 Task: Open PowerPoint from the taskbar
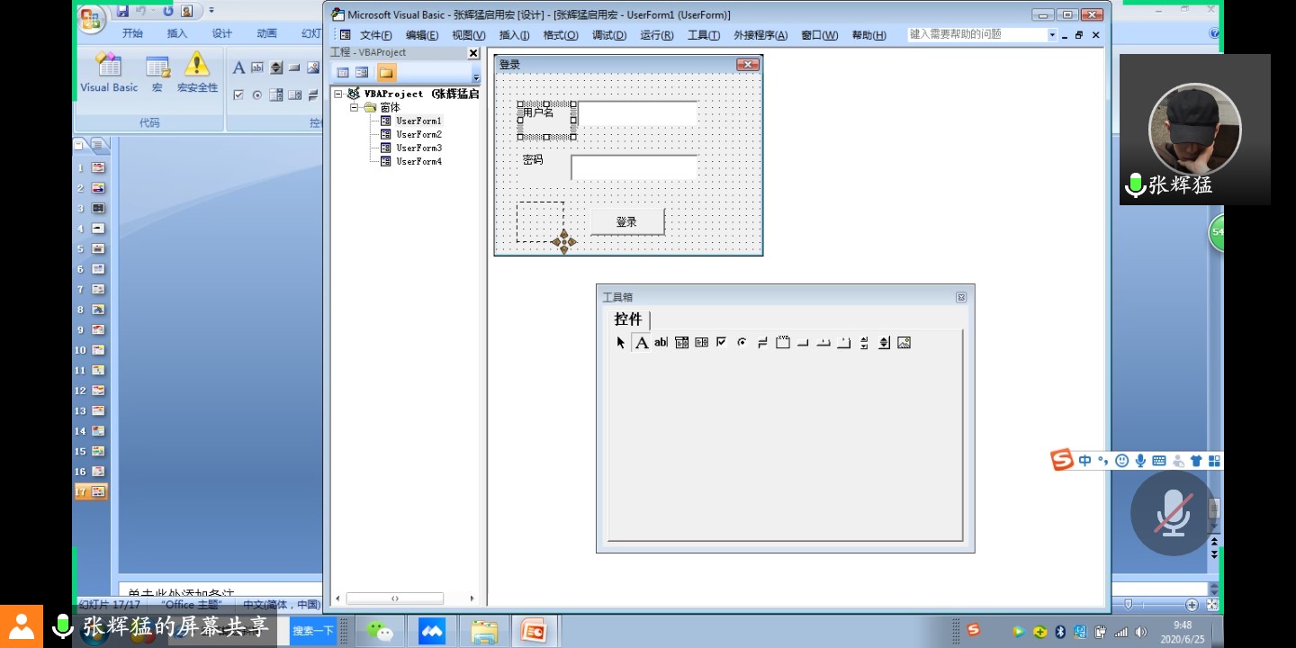point(535,631)
